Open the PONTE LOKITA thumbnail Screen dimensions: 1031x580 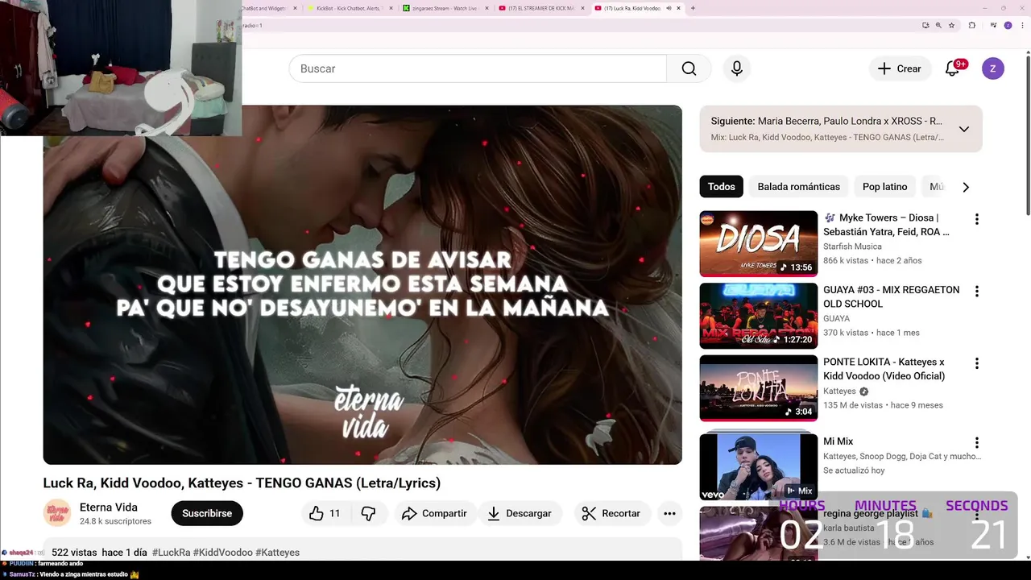click(x=758, y=388)
